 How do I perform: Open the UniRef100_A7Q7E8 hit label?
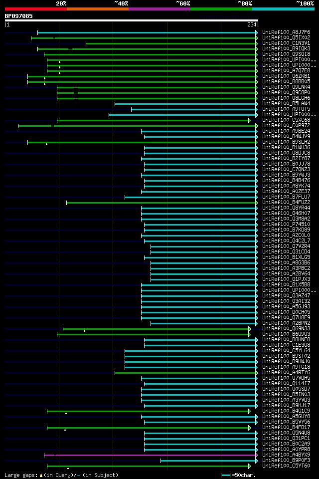286,70
